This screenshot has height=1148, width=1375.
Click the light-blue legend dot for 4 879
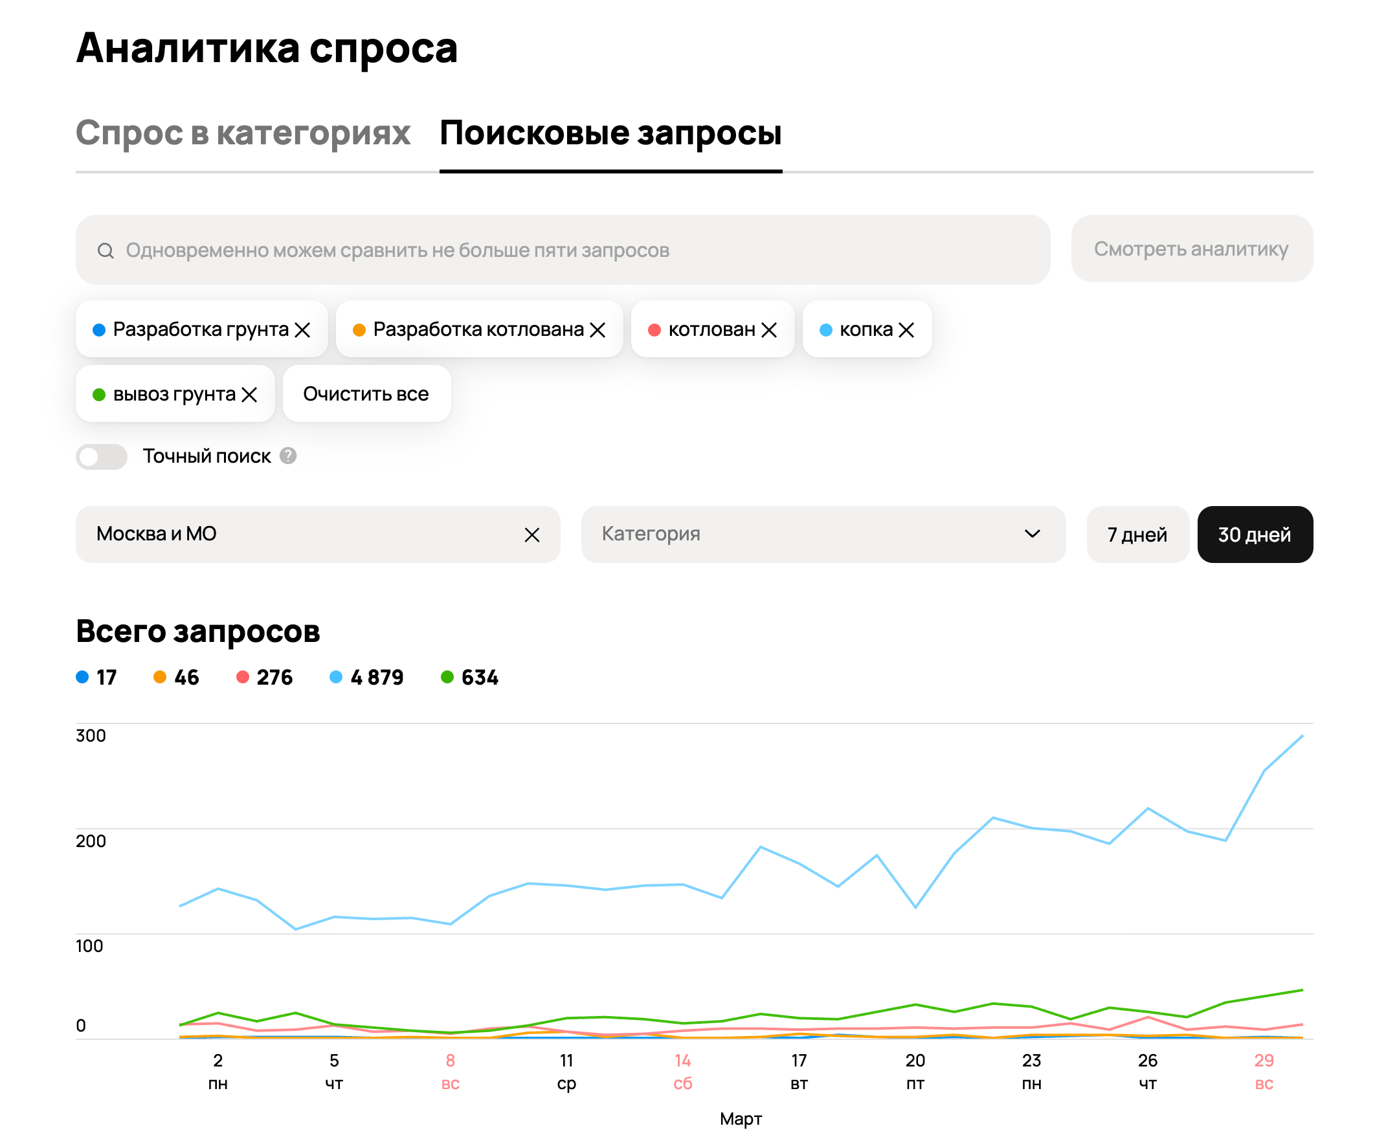tap(336, 678)
